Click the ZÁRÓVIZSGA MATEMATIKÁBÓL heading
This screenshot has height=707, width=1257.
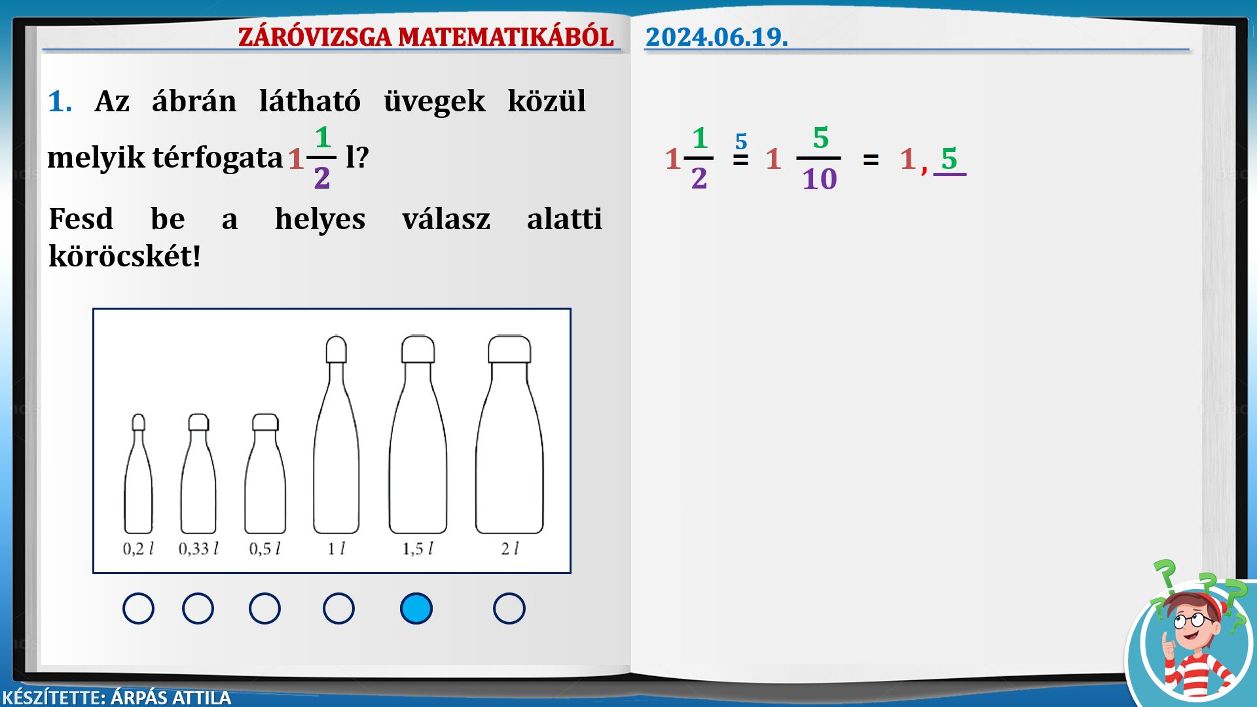pos(426,37)
